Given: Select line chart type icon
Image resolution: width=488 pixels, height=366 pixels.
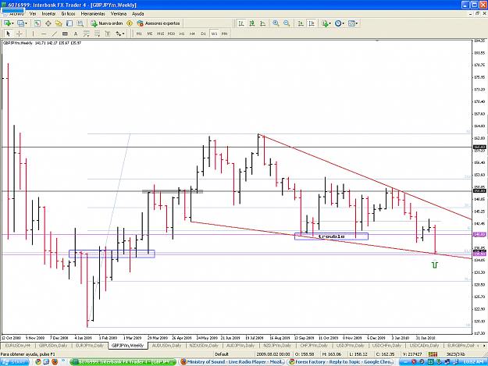Looking at the screenshot, I should (x=263, y=23).
